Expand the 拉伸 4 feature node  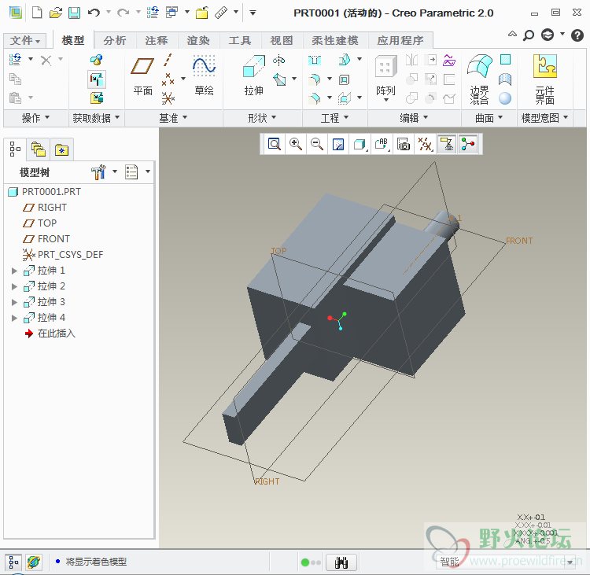click(14, 318)
